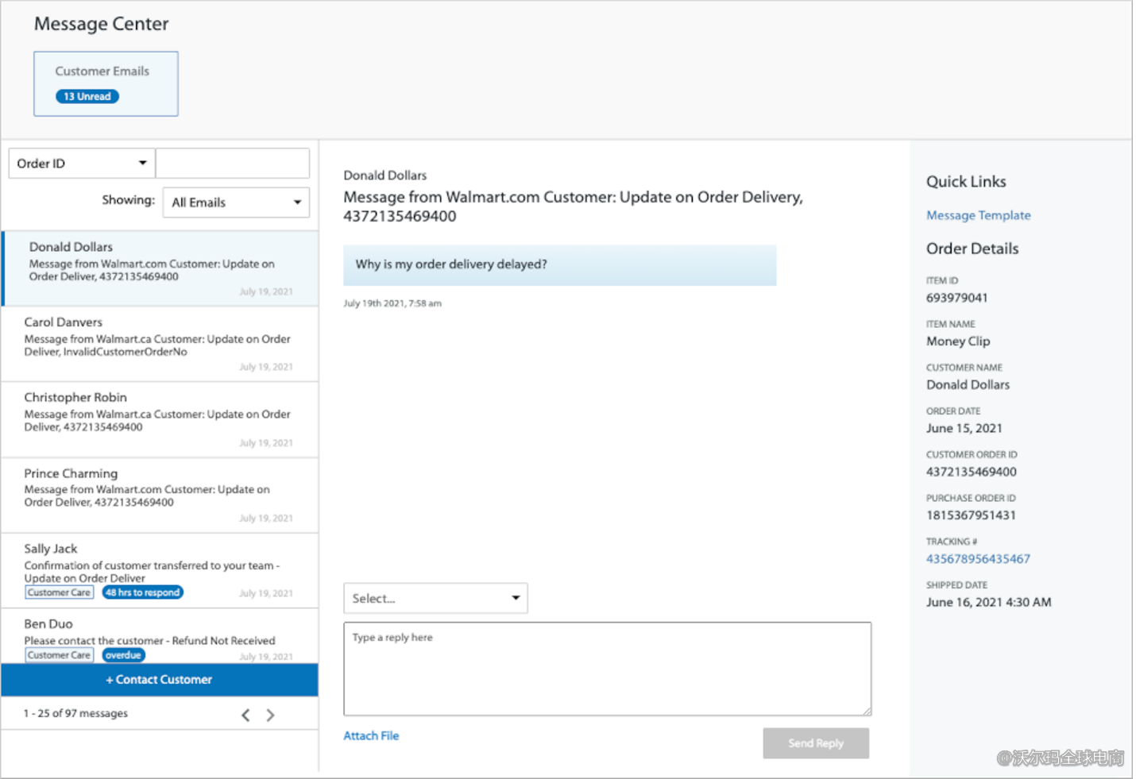Click the 48 hrs to respond badge
This screenshot has height=779, width=1136.
point(143,592)
